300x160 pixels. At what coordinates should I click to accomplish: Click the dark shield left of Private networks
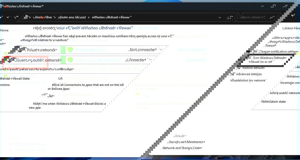[22, 50]
